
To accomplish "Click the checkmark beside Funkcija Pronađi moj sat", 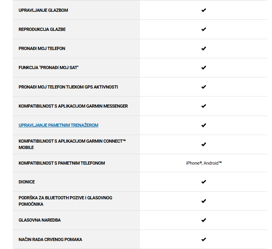I will (204, 68).
